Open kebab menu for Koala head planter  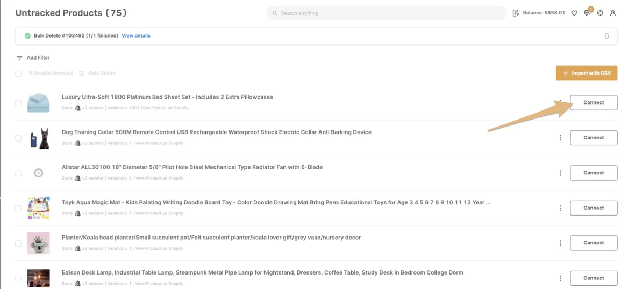560,243
